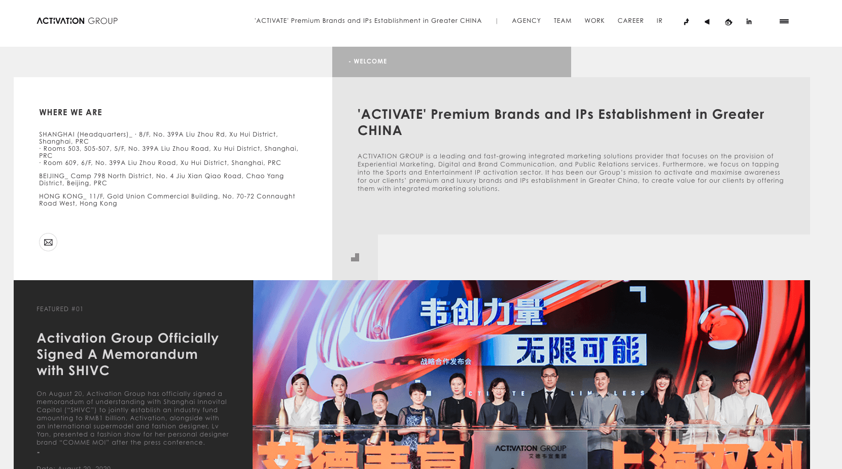Click the signing ceremony featured photo

tap(531, 375)
